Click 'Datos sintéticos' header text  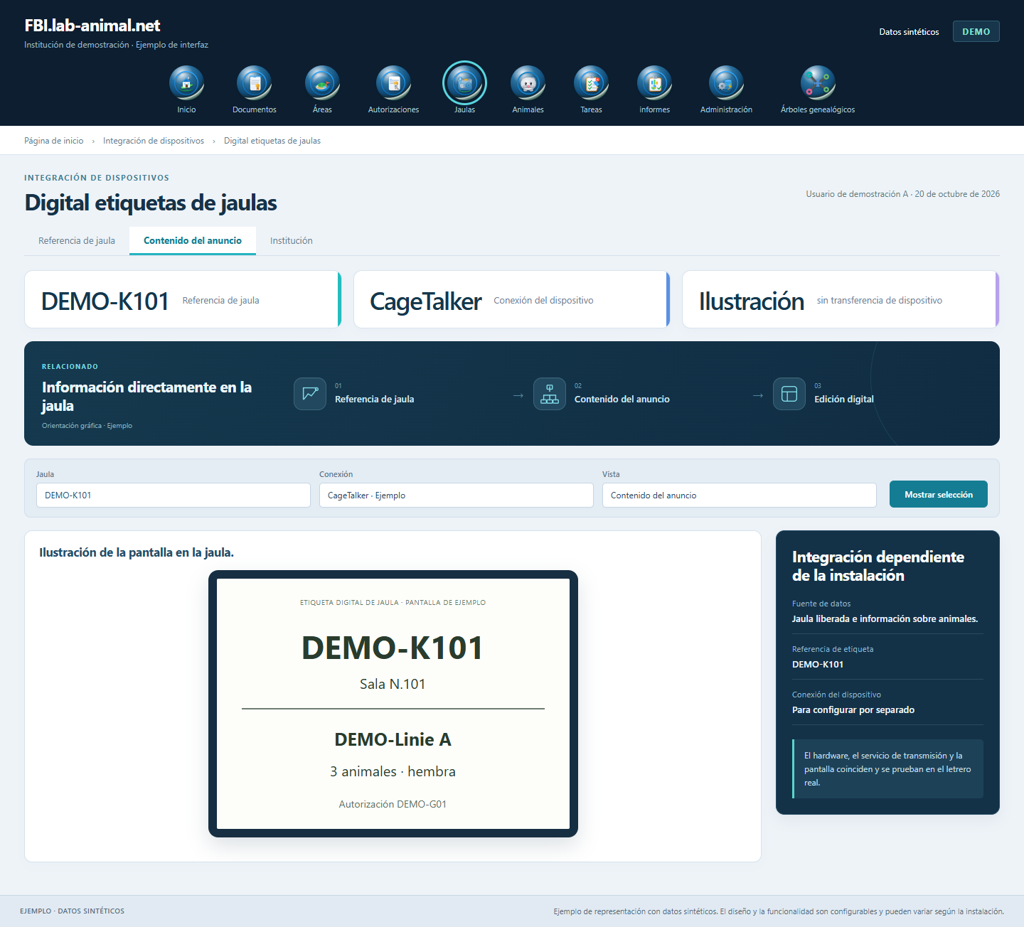tap(909, 32)
